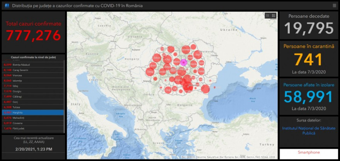
Task: Click the Timiș county red circle
Action: click(150, 72)
